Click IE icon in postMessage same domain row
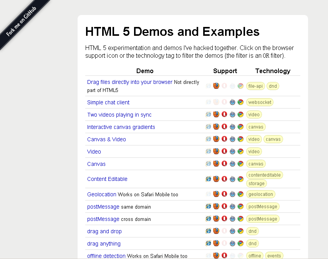This screenshot has height=259, width=328. click(x=208, y=206)
